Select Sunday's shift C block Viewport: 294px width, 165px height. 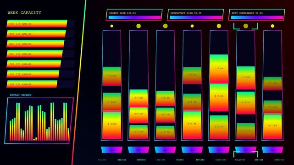(x=272, y=83)
